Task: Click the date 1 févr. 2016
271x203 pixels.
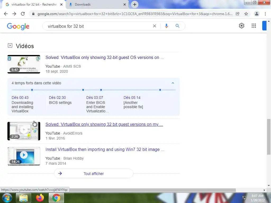Action: [x=55, y=138]
